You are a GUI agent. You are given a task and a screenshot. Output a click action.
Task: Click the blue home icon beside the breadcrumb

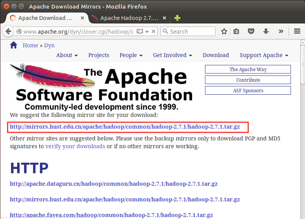pos(14,45)
